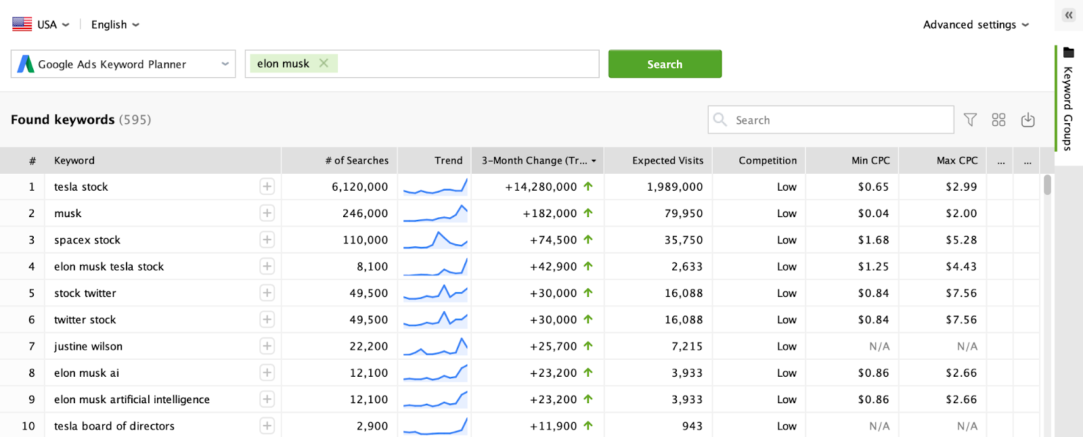This screenshot has width=1083, height=437.
Task: Add 'elon musk ai' using plus icon
Action: 267,373
